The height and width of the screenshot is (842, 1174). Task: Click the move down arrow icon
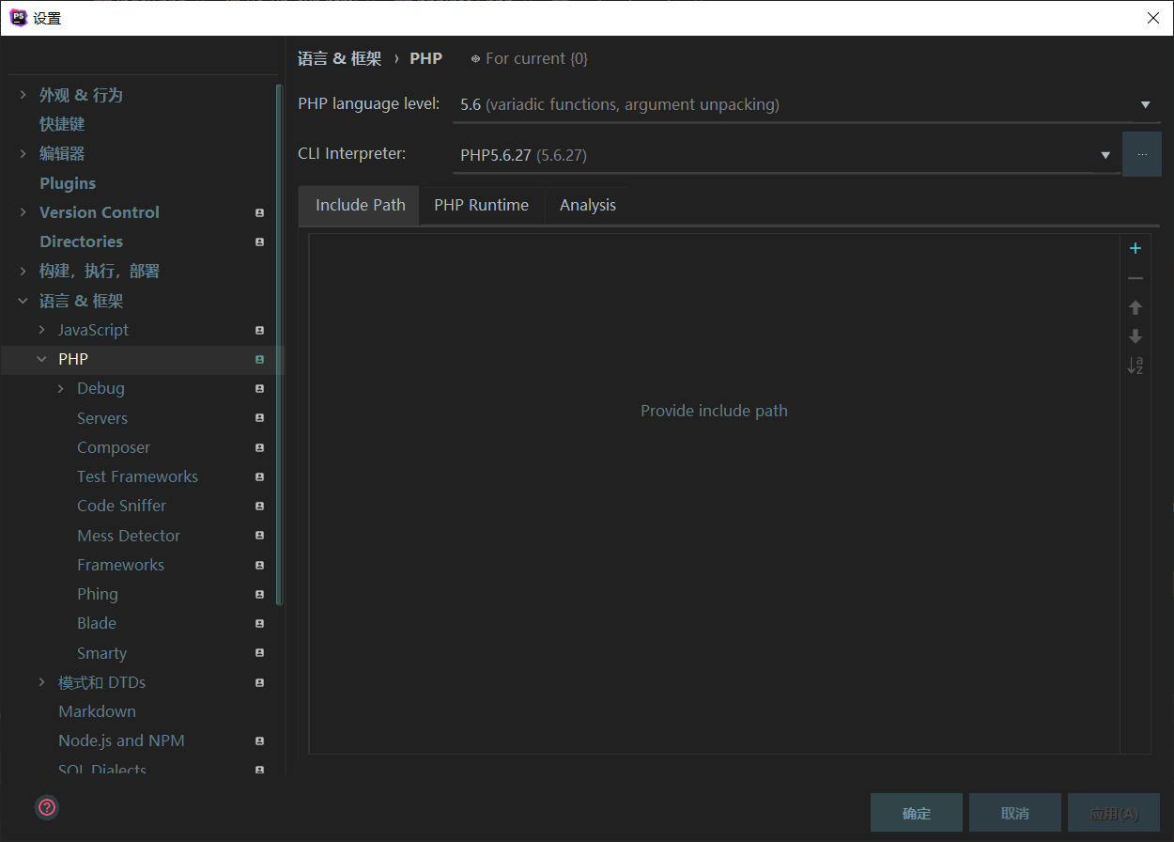[x=1135, y=336]
